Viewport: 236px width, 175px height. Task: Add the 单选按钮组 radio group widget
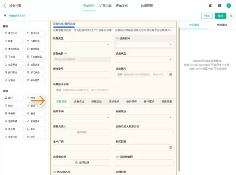click(13, 49)
